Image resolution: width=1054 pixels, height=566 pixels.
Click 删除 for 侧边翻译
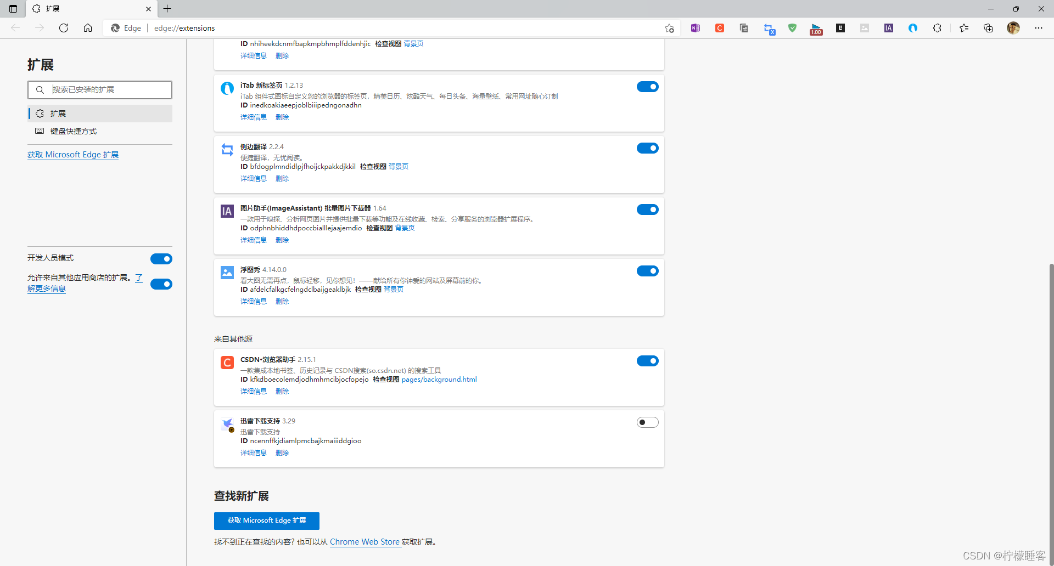(x=282, y=179)
